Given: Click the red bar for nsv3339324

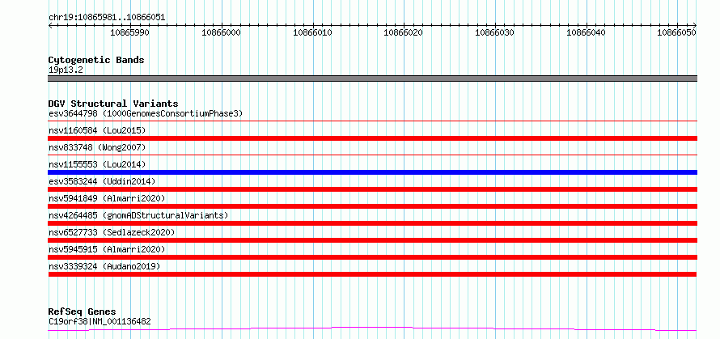Looking at the screenshot, I should pyautogui.click(x=372, y=274).
